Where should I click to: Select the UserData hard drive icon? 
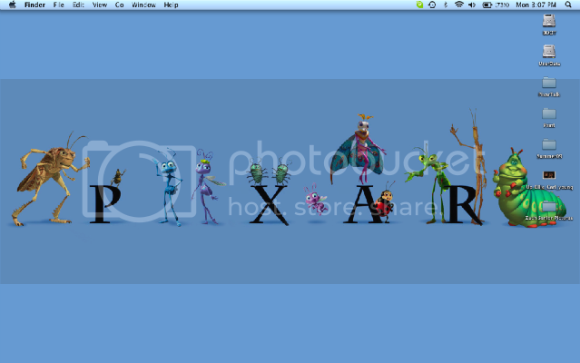[x=549, y=53]
